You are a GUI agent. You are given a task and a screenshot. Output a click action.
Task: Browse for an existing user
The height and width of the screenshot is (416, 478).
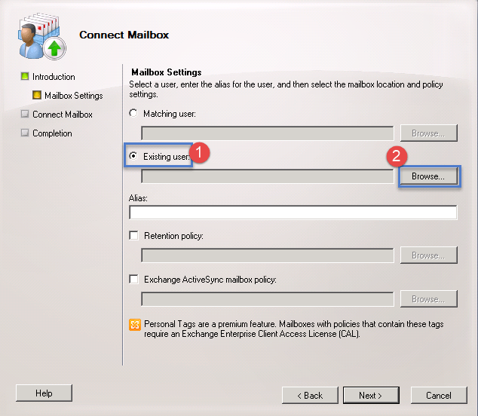pyautogui.click(x=428, y=176)
